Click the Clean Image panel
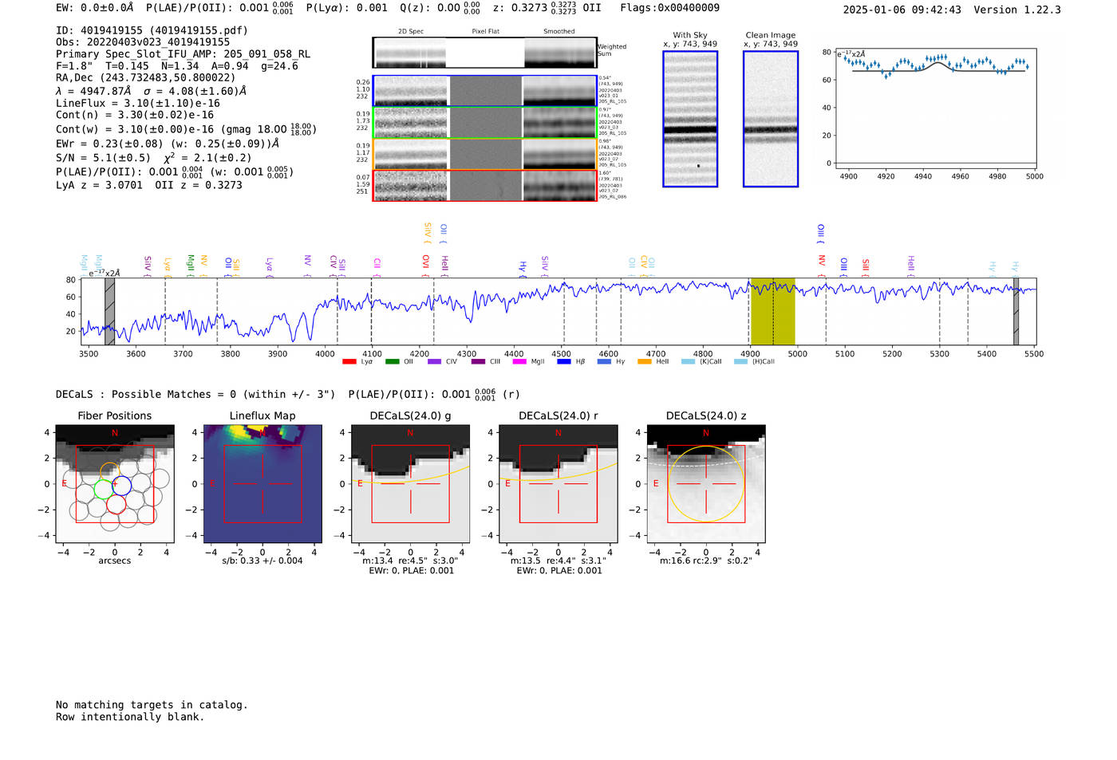This screenshot has width=1117, height=760. (x=771, y=119)
